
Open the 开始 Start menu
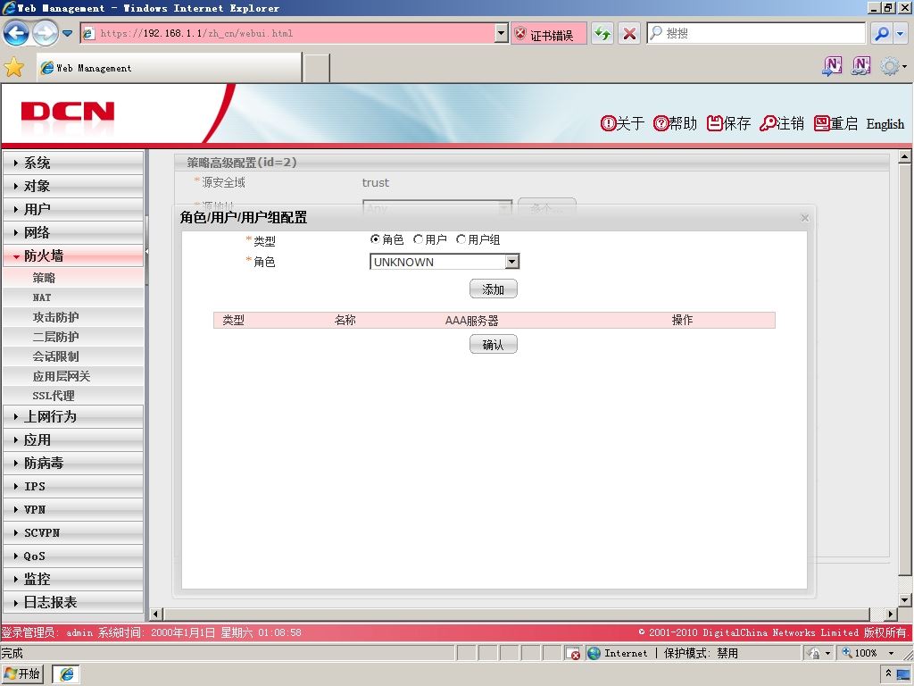click(x=22, y=673)
